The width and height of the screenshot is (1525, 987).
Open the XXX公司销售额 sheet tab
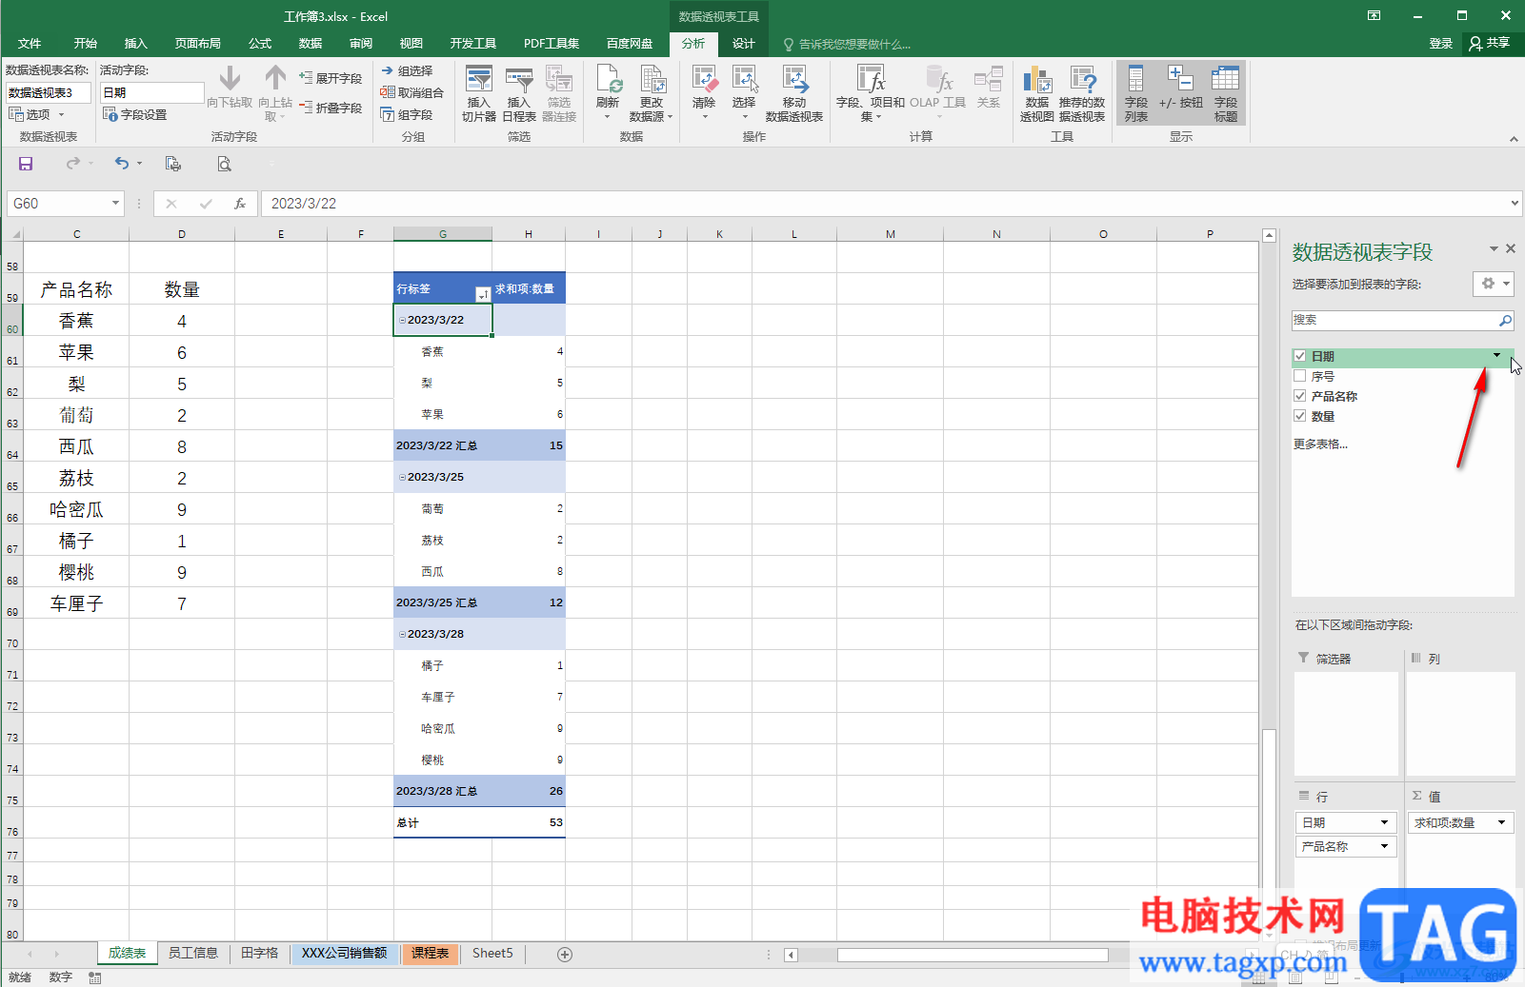(345, 954)
